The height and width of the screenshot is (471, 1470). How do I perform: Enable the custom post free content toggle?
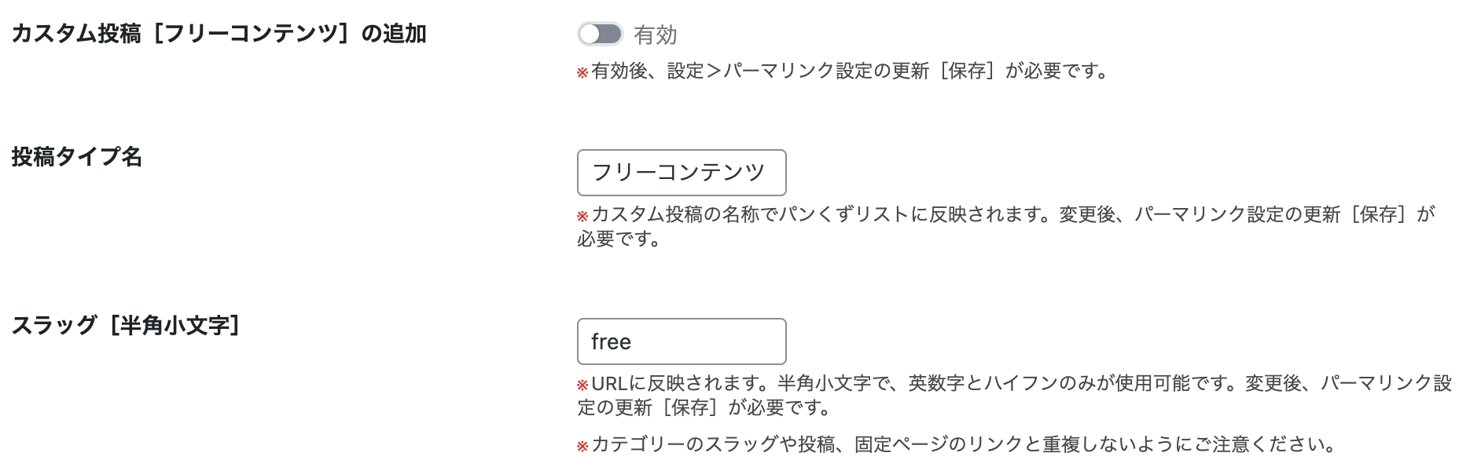[600, 34]
